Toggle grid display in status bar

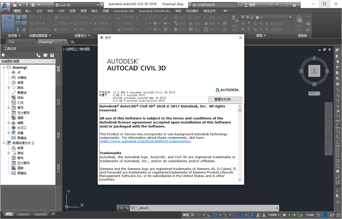pos(193,215)
